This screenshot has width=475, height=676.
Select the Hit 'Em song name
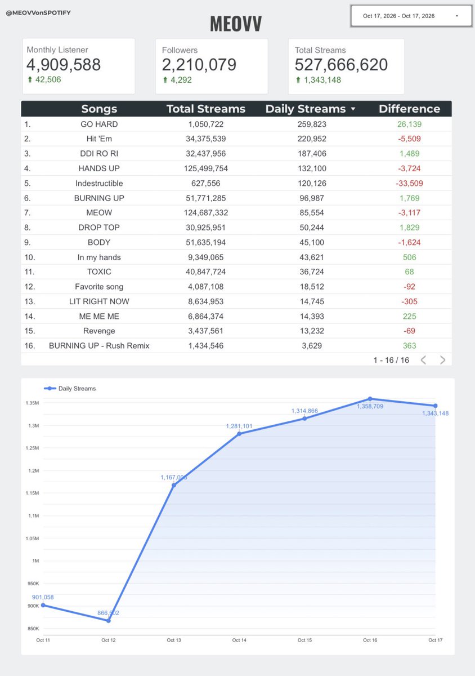point(99,139)
